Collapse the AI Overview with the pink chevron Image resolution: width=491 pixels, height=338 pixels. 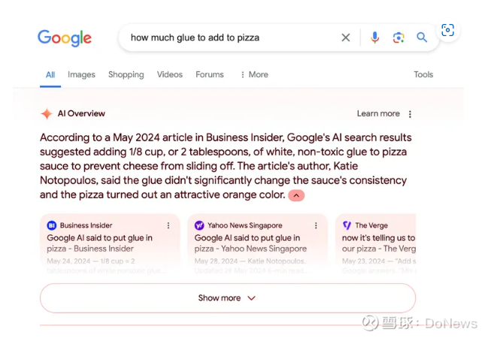pyautogui.click(x=296, y=195)
